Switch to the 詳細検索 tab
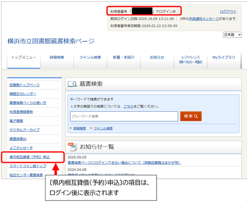Screen dimensions: 248x205 click(57, 59)
